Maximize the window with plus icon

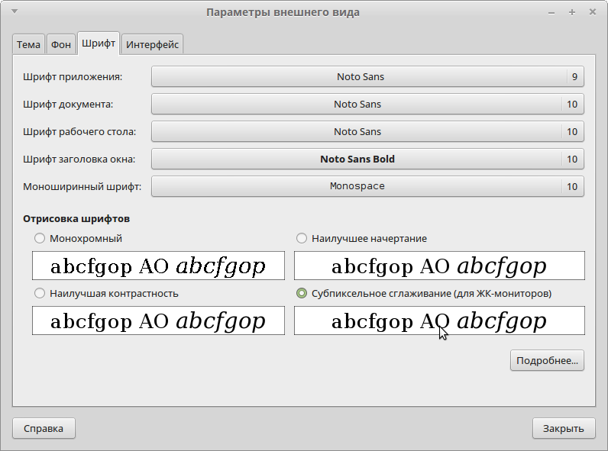(x=572, y=12)
